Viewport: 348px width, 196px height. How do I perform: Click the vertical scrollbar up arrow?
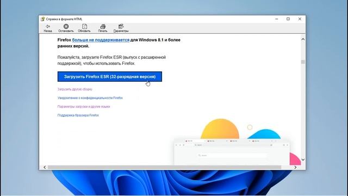click(303, 39)
